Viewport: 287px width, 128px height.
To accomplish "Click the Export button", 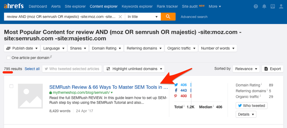I will point(273,69).
